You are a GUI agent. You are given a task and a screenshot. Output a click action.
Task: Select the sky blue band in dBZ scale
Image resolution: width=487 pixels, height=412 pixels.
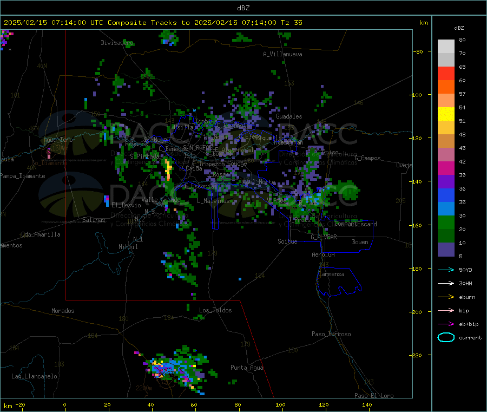446,209
